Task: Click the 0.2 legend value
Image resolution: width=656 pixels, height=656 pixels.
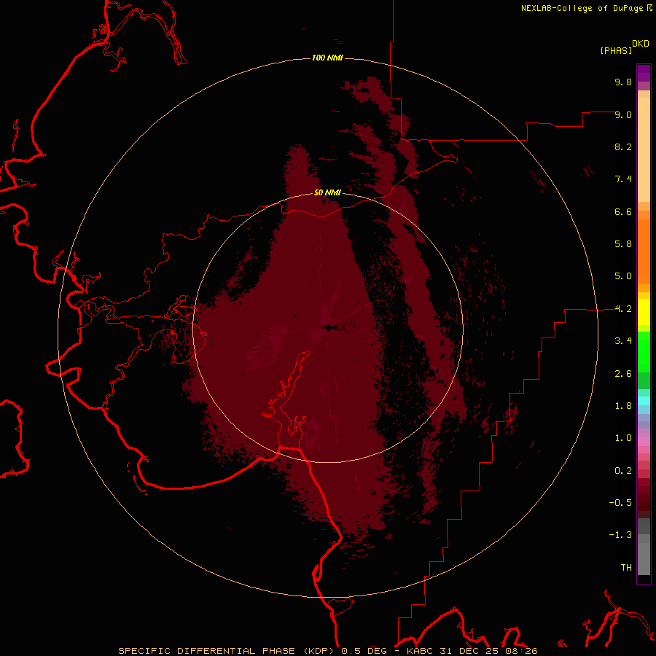Action: pos(623,471)
